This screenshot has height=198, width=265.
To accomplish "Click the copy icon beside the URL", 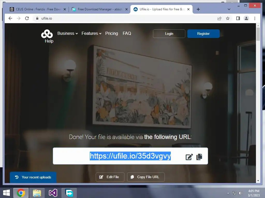I will coord(199,157).
